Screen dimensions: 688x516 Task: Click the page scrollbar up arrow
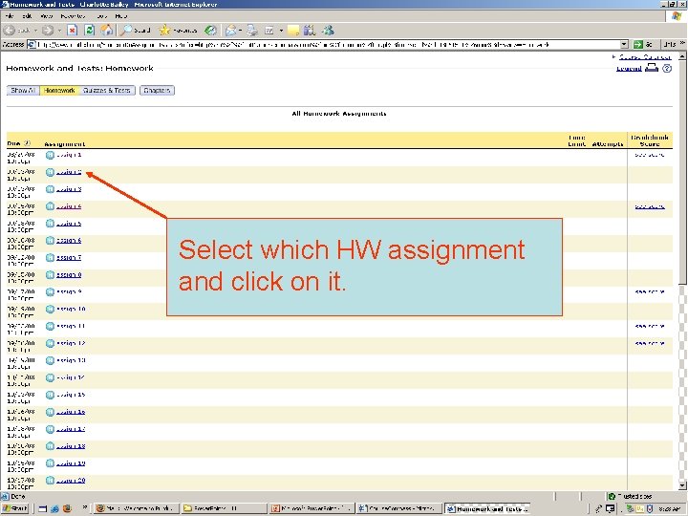[682, 56]
